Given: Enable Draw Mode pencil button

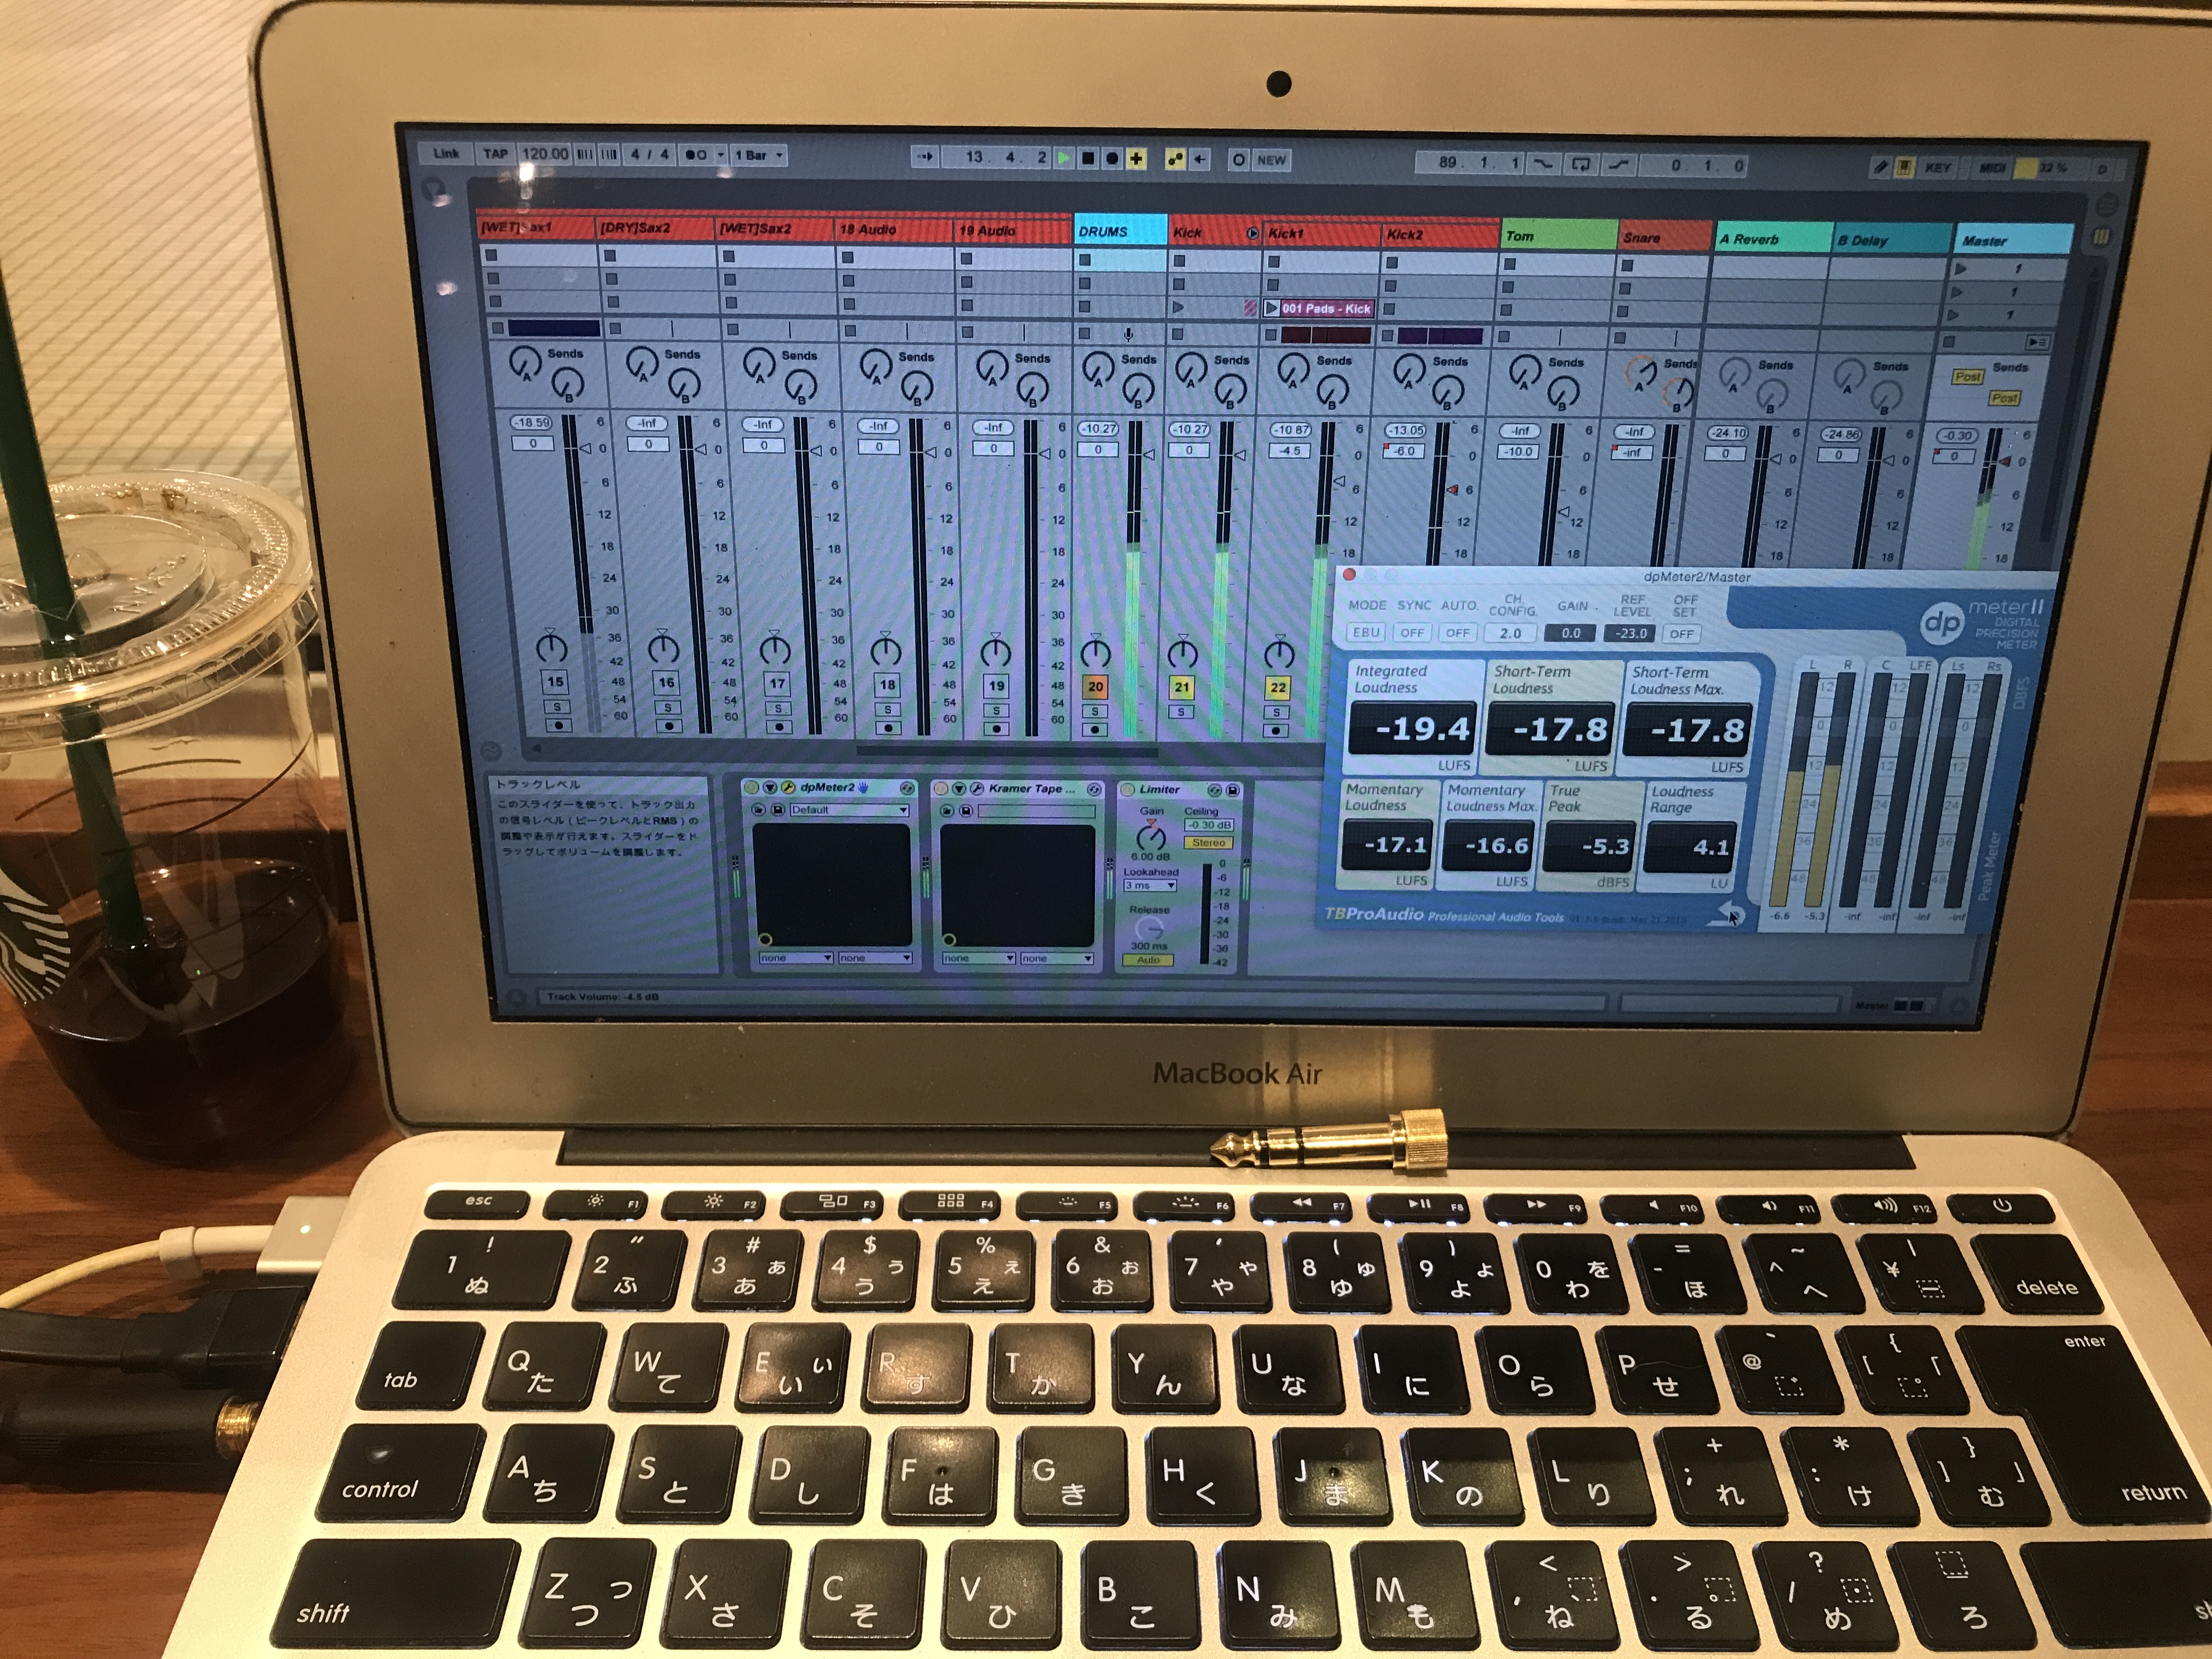Looking at the screenshot, I should [1880, 167].
